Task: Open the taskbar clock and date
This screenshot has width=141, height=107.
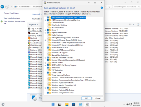Action: 136,104
